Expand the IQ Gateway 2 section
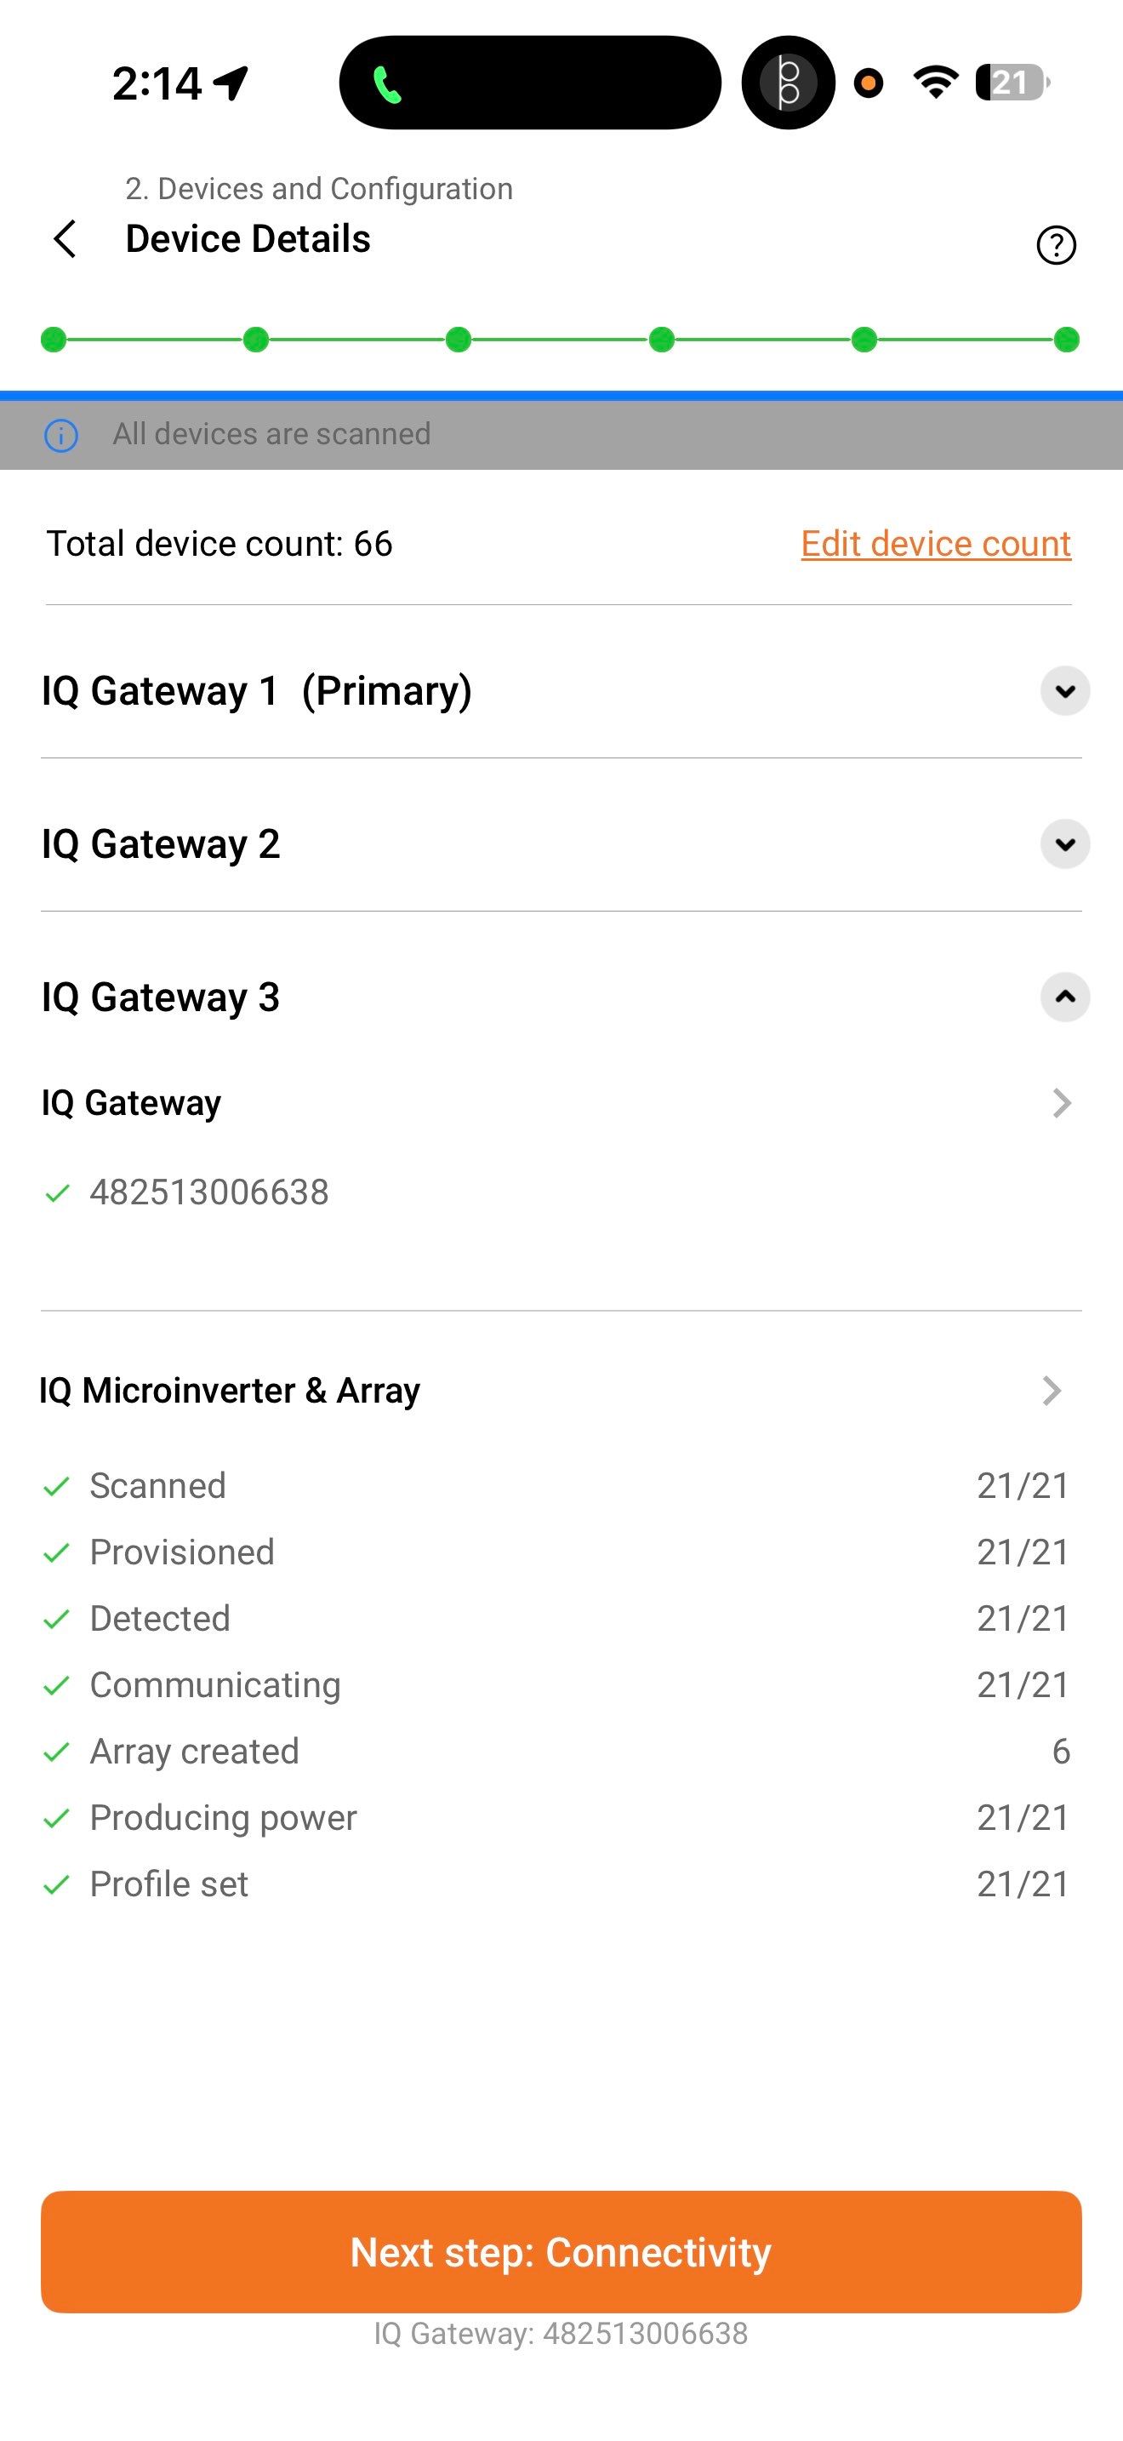 point(1064,844)
